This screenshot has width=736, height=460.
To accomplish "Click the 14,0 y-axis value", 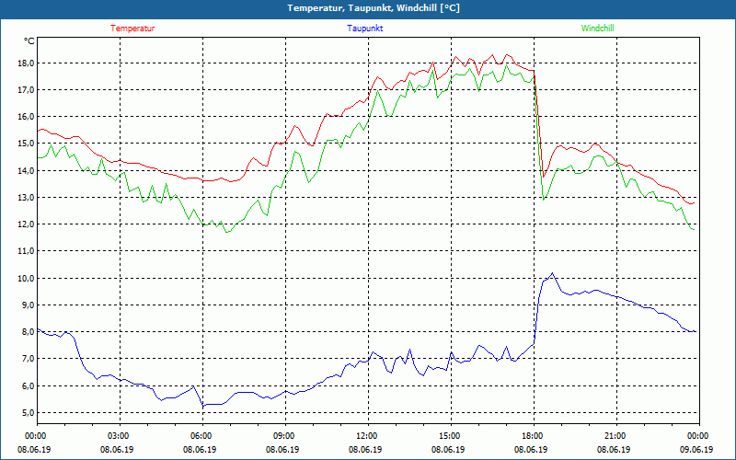I will (27, 170).
